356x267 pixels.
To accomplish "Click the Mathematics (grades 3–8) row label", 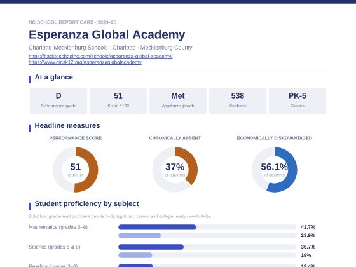I will (58, 227).
